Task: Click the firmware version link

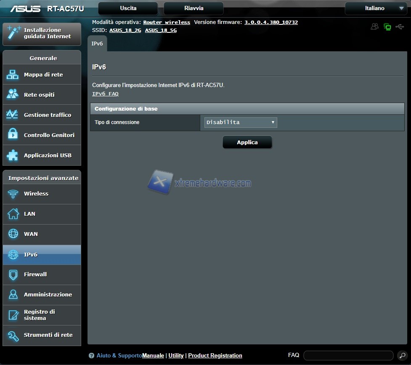Action: [x=271, y=22]
